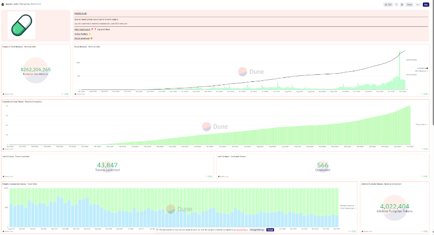434x235 pixels.
Task: Toggle Daily Revenue series in chart legend
Action: click(x=421, y=71)
